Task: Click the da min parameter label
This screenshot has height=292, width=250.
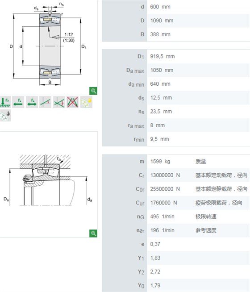Action: (x=136, y=84)
